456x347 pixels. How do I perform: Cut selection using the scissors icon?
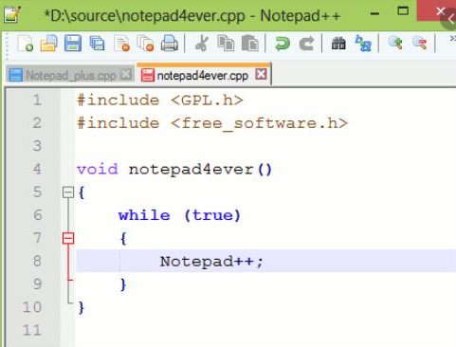point(202,44)
